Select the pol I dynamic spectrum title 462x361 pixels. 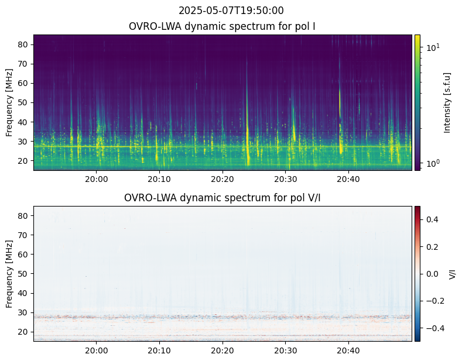pos(223,26)
